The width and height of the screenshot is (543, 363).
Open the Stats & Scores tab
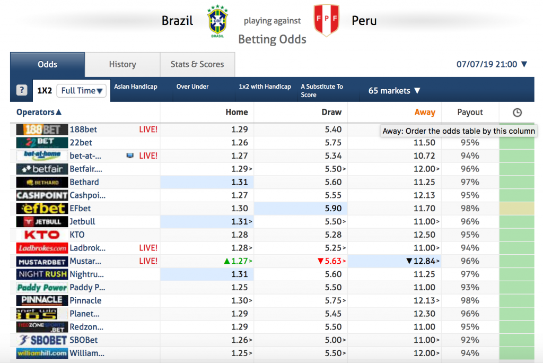tap(197, 65)
